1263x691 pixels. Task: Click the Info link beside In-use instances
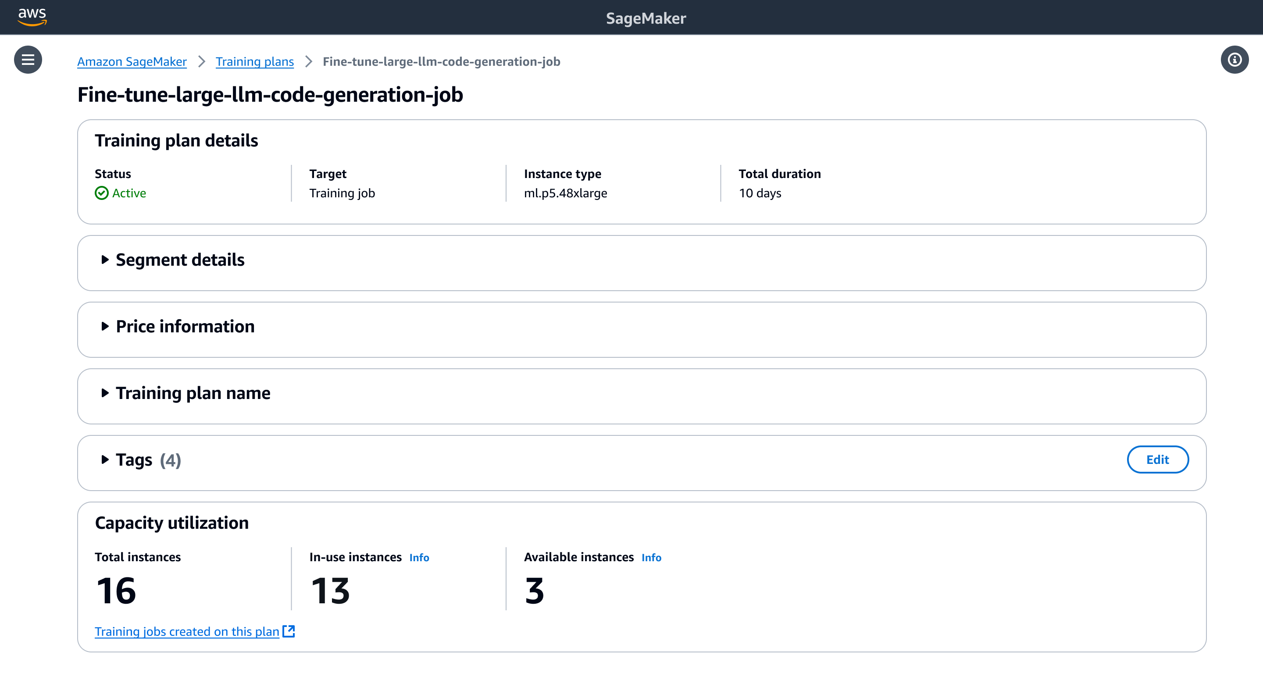click(419, 557)
